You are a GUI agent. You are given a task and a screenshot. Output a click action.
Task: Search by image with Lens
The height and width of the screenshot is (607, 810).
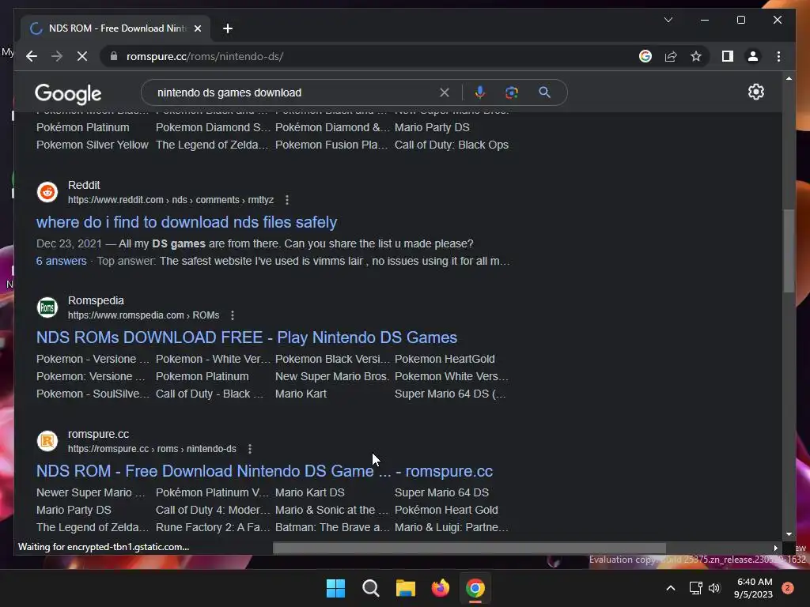click(512, 92)
